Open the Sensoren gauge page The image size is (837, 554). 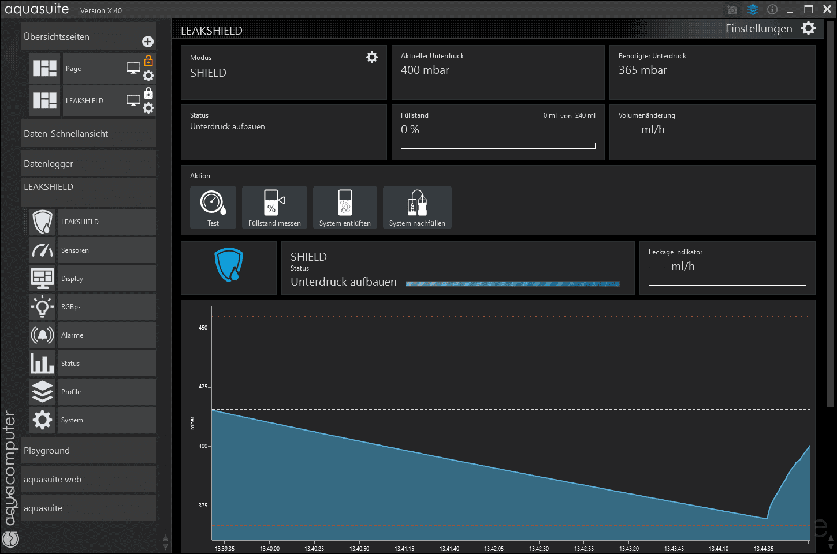point(43,250)
